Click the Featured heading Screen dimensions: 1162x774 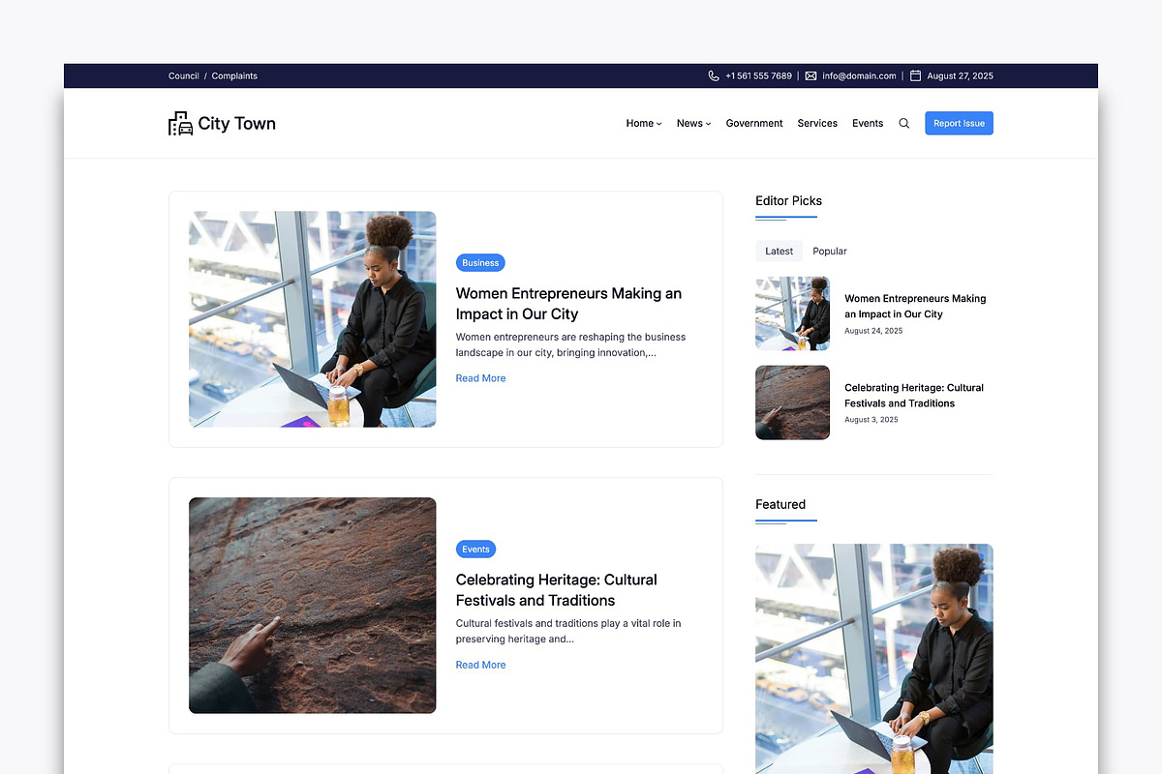[780, 505]
